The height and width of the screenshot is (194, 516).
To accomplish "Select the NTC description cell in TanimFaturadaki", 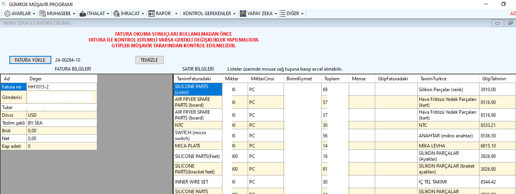I will [198, 125].
